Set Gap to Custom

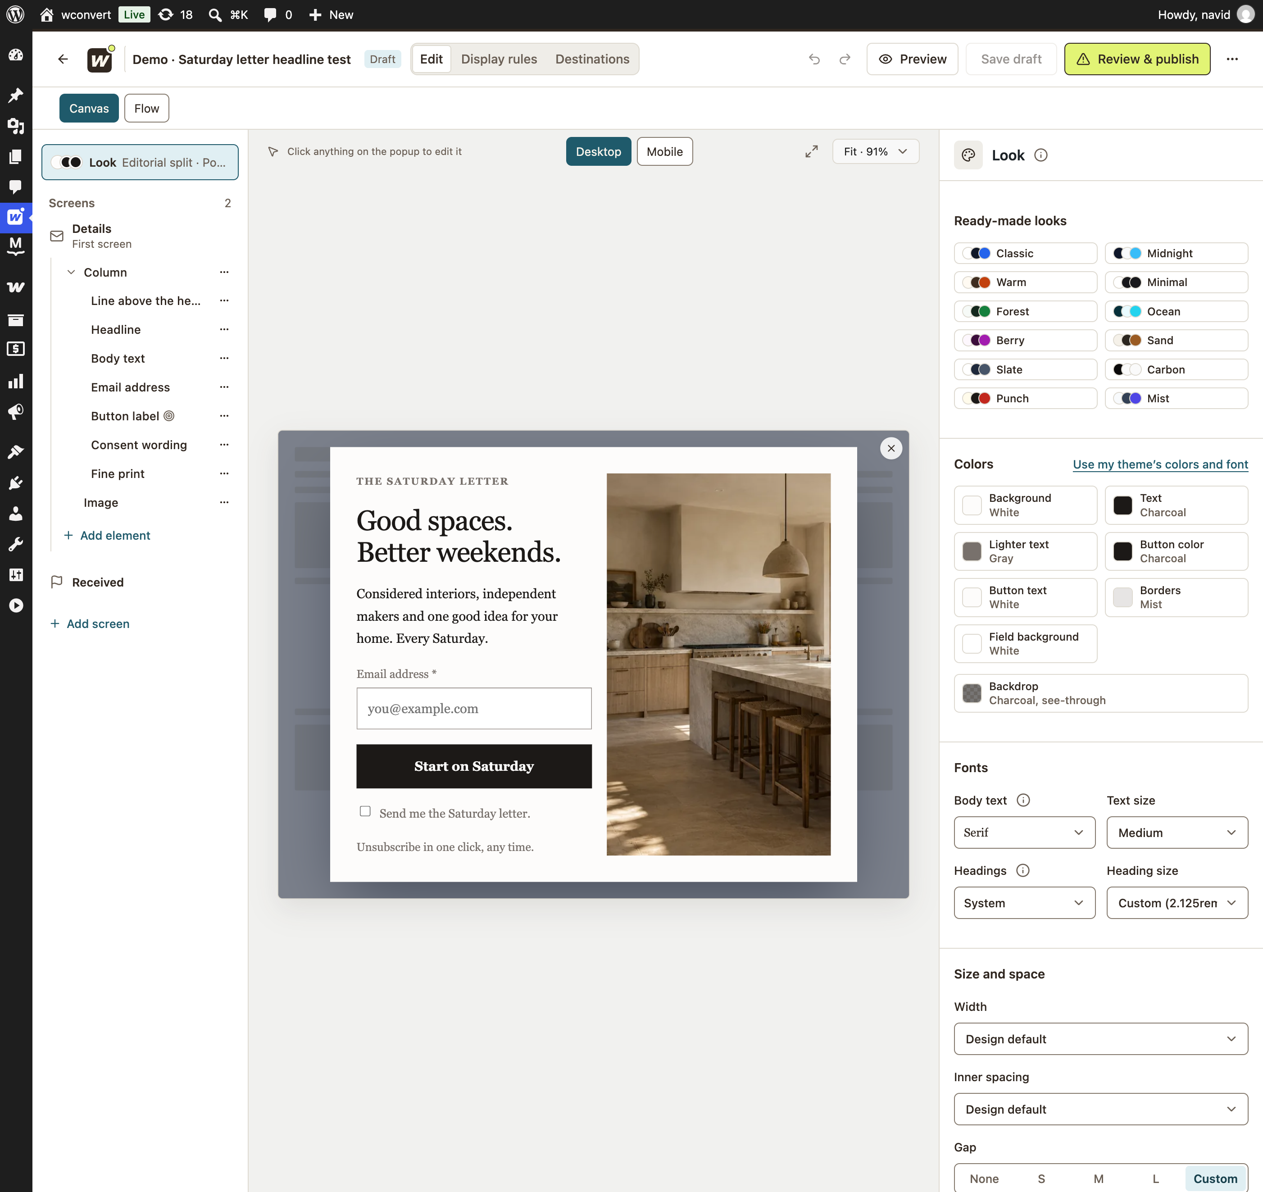point(1215,1178)
